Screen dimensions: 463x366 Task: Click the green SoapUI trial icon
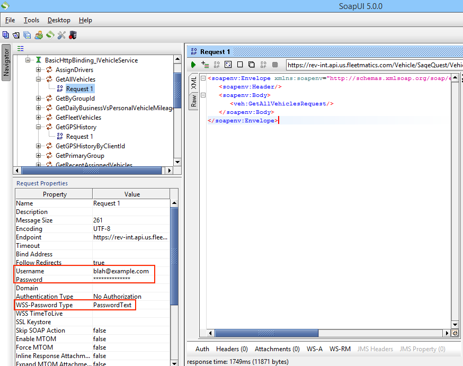coord(50,35)
